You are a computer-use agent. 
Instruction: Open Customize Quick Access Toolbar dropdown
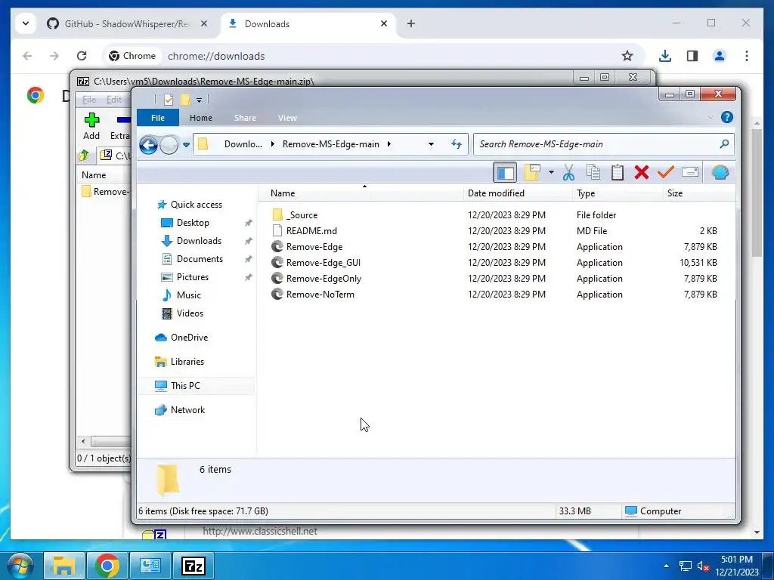[x=199, y=100]
